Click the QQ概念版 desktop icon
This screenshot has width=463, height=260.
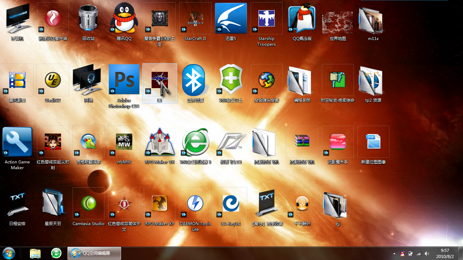(302, 18)
